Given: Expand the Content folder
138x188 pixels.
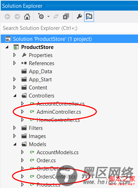Looking at the screenshot, I should (x=14, y=87).
